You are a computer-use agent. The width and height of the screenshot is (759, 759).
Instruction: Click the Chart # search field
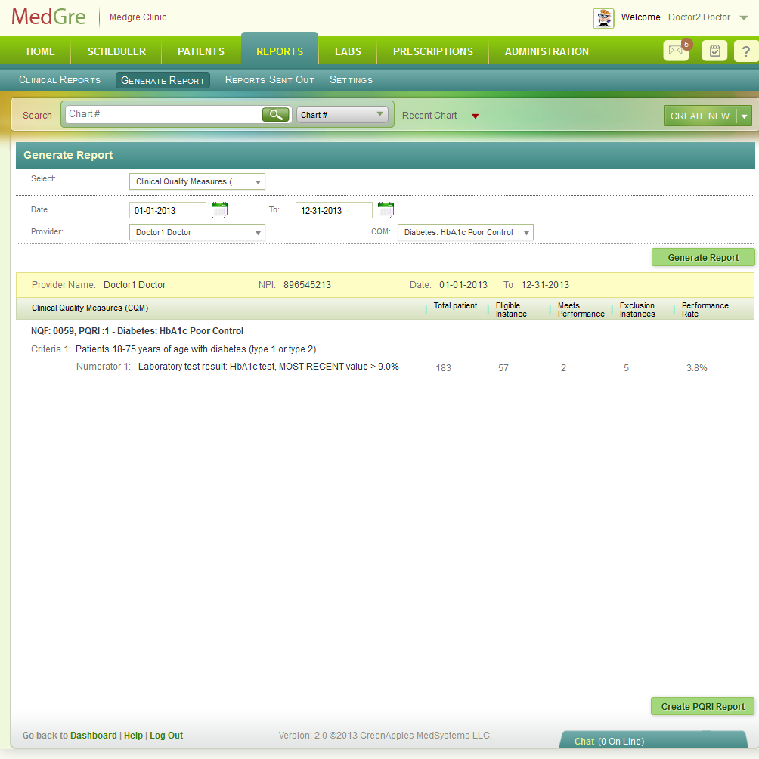pos(163,114)
